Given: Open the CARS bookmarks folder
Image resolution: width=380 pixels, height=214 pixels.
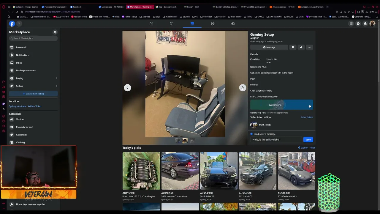Looking at the screenshot, I should (300, 17).
